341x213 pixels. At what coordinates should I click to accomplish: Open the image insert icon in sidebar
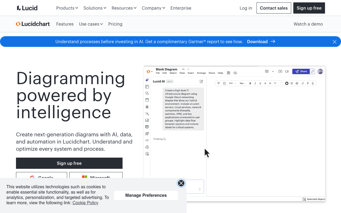(x=147, y=120)
